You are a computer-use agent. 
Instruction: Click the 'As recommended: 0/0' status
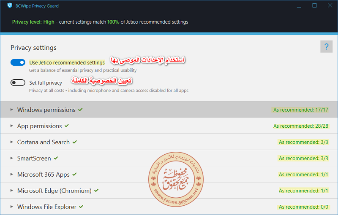[x=303, y=207]
